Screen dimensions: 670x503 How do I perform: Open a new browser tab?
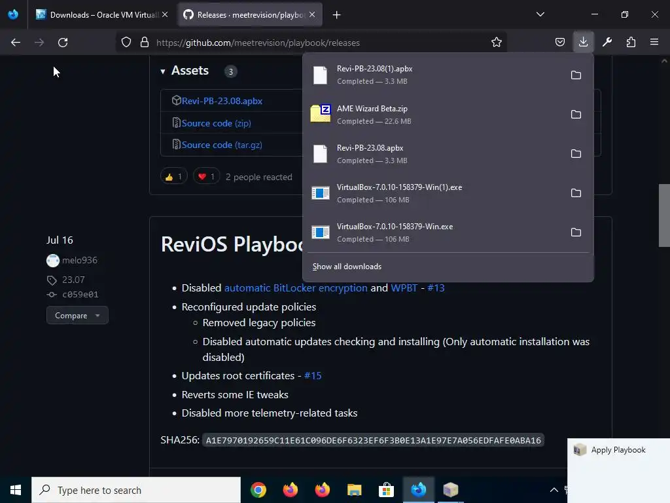[337, 15]
